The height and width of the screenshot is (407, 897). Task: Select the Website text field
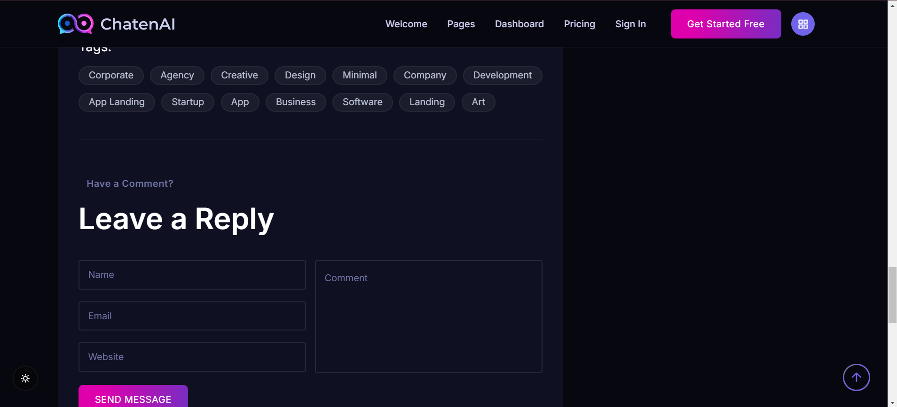(x=192, y=357)
